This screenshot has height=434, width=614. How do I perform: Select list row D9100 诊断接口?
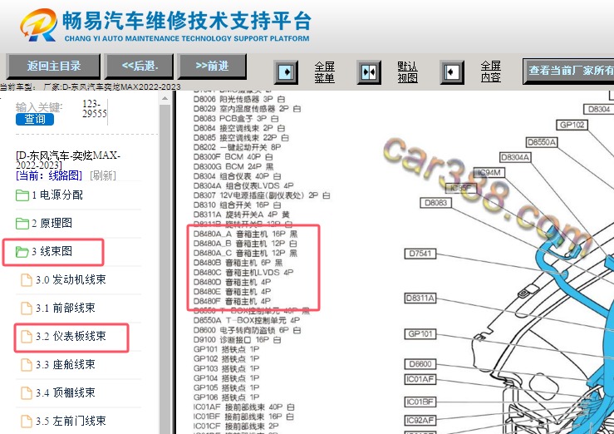coord(238,340)
